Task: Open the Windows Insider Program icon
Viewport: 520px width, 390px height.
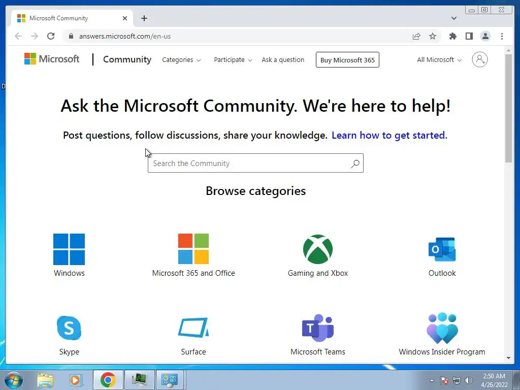Action: coord(442,328)
